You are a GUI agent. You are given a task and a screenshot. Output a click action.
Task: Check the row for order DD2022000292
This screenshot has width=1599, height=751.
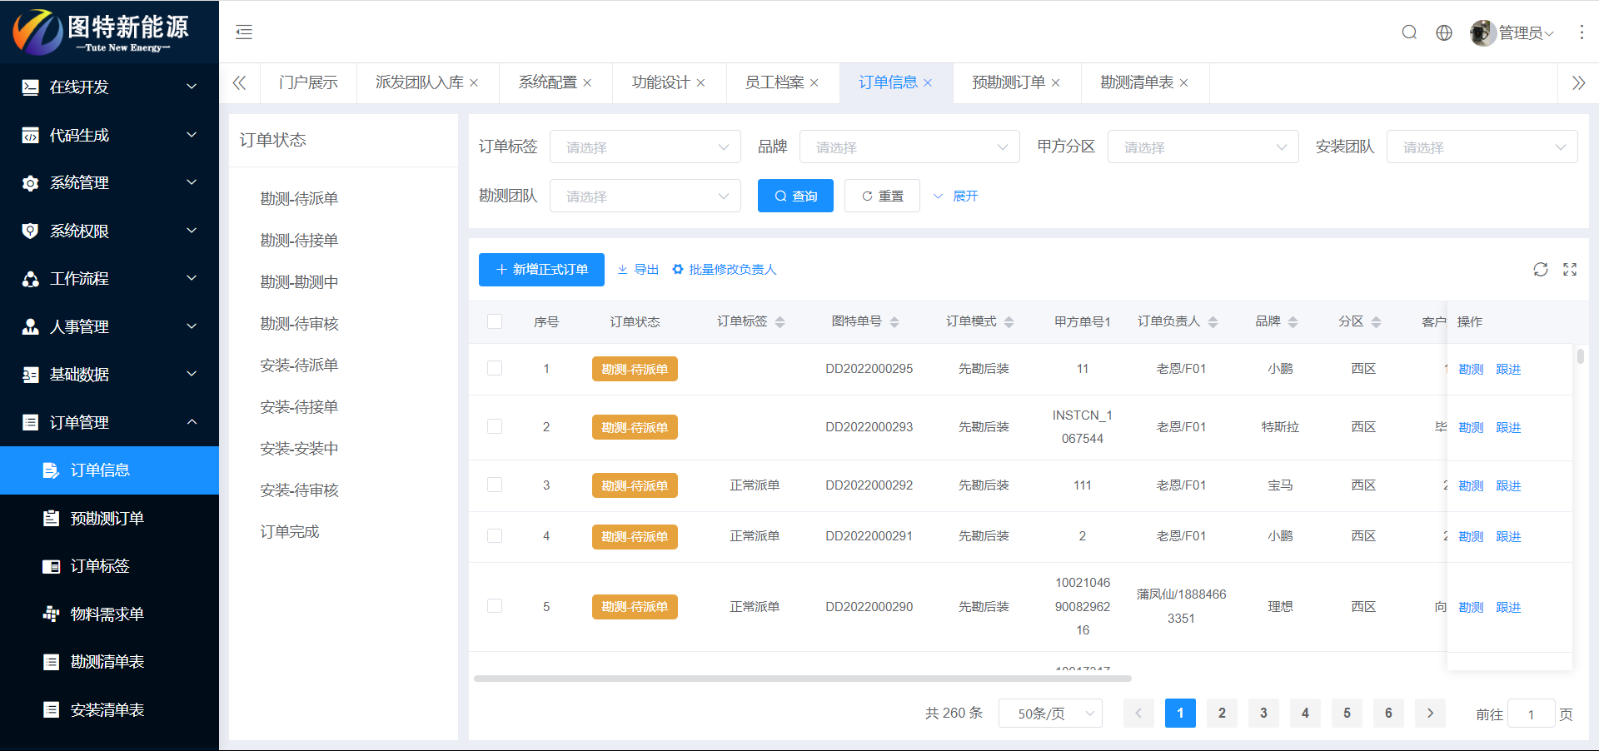[495, 485]
